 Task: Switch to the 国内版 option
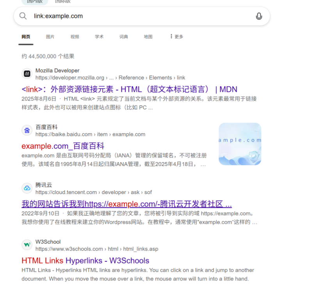click(35, 2)
